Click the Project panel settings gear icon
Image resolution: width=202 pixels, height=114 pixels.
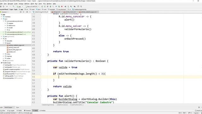pyautogui.click(x=27, y=12)
